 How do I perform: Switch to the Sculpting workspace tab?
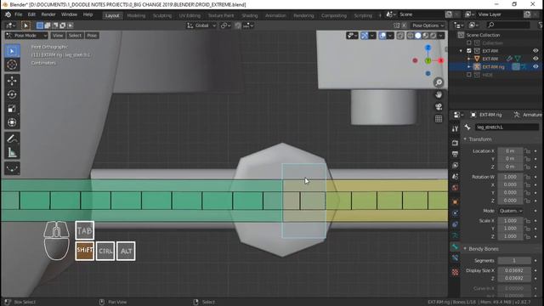pyautogui.click(x=162, y=15)
